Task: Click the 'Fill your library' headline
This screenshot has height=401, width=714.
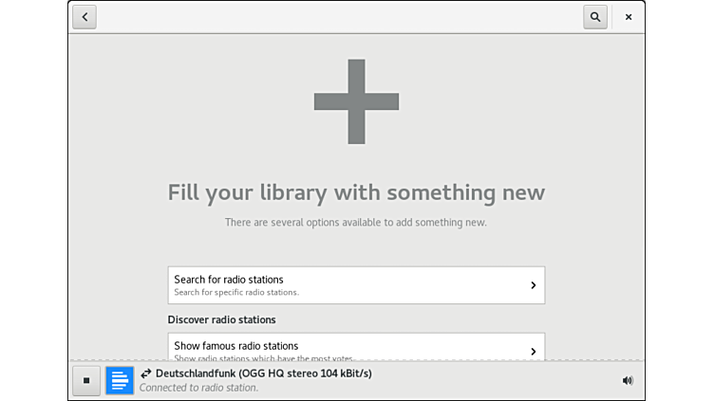Action: 356,192
